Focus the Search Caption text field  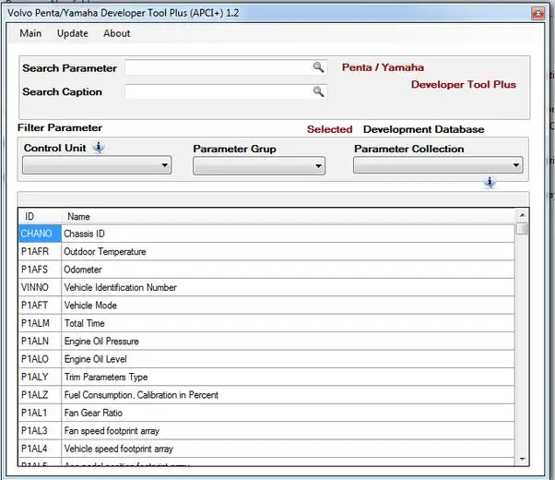click(226, 91)
